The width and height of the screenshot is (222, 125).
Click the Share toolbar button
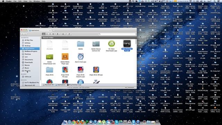point(69,34)
